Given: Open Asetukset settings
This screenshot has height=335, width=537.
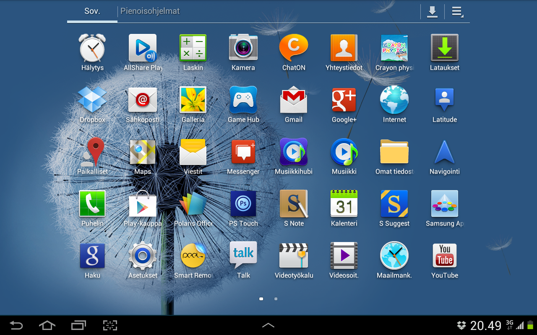Looking at the screenshot, I should pos(143,260).
